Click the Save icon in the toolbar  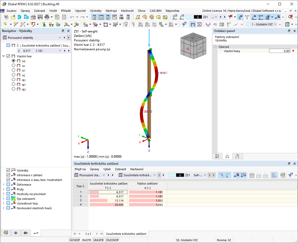(x=40, y=16)
